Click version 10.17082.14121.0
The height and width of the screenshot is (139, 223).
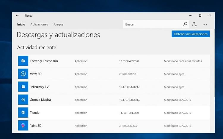130,87
